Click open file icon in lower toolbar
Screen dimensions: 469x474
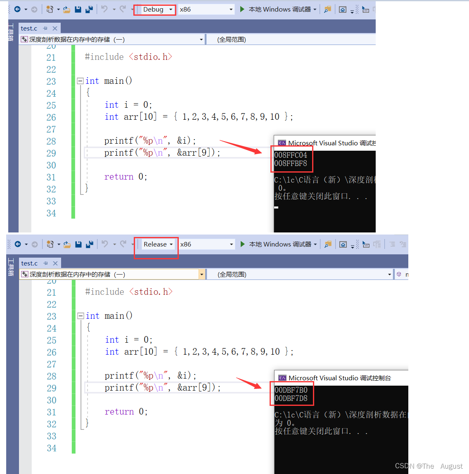pyautogui.click(x=67, y=244)
